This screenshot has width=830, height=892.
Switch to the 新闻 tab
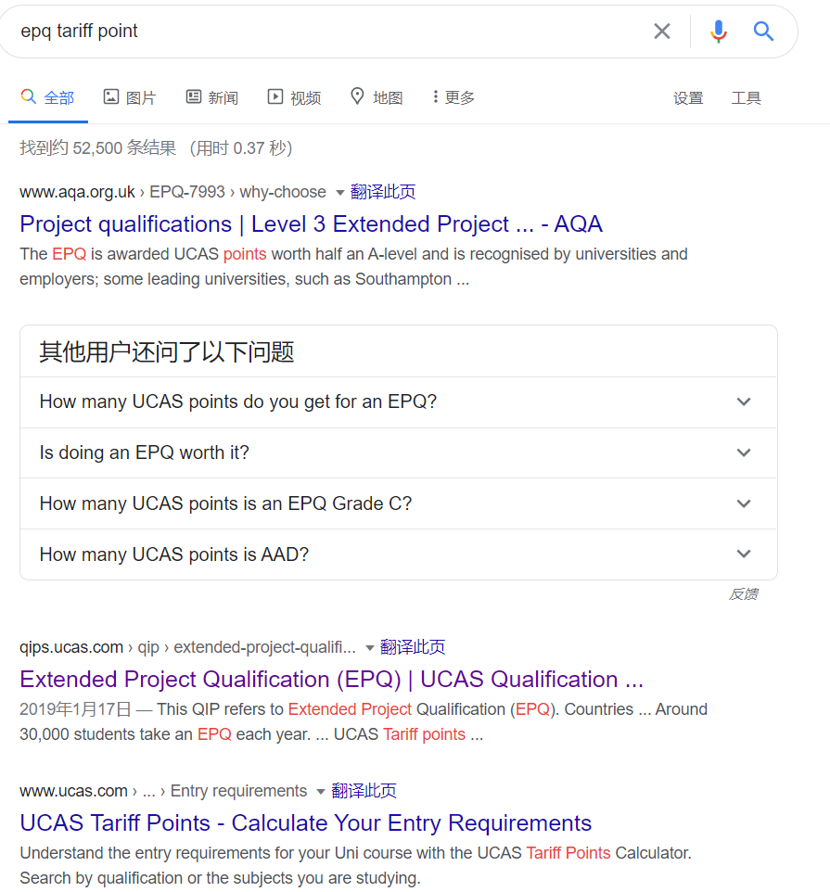click(x=212, y=98)
